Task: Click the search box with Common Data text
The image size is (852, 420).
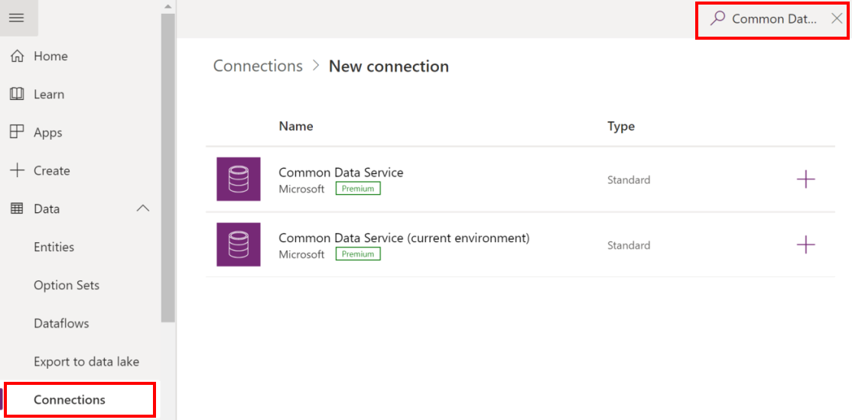Action: point(774,19)
